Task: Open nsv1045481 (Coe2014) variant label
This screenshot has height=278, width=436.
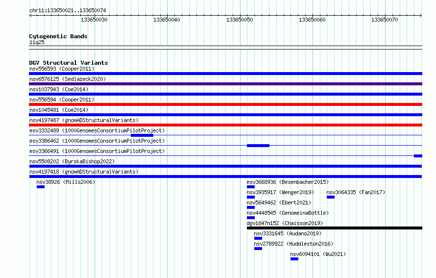Action: coord(59,110)
